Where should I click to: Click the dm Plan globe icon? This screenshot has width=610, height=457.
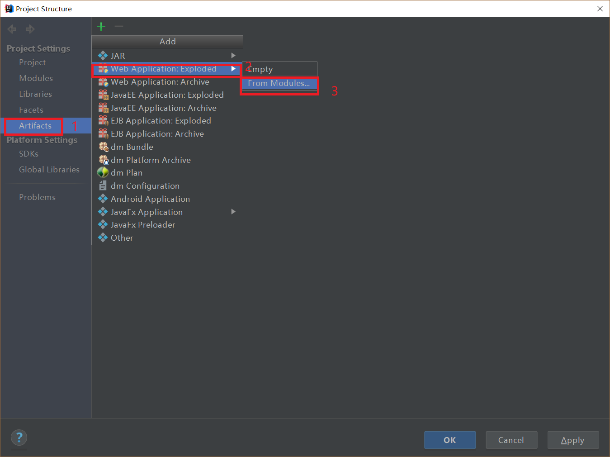103,173
